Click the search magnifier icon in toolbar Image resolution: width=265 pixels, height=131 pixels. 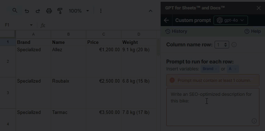tap(15, 11)
